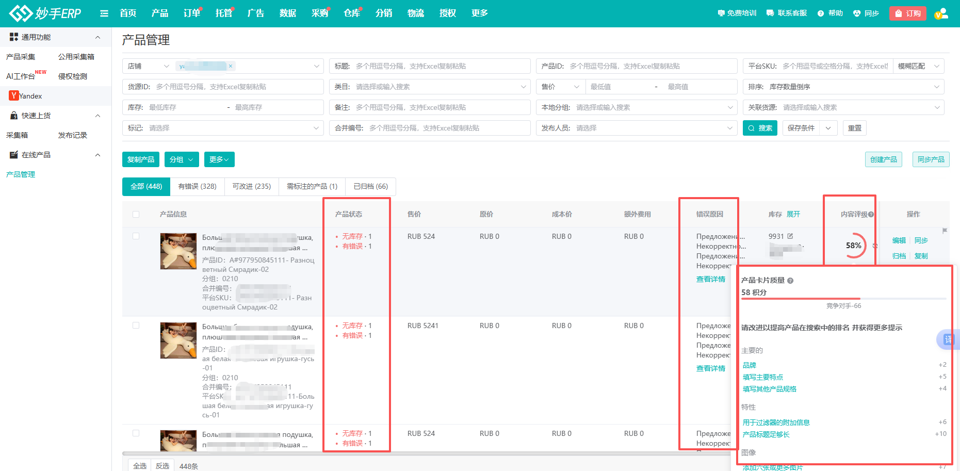
Task: Click the edit stock icon next to 9931
Action: 790,236
